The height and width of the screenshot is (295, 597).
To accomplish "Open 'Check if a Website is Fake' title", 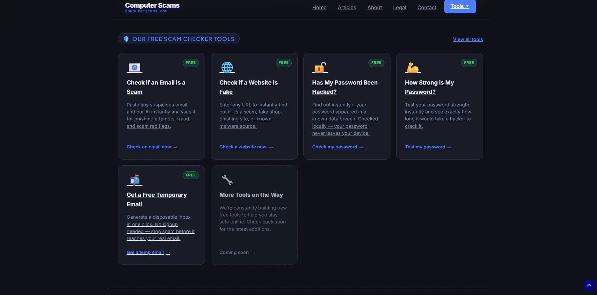I will click(x=248, y=87).
